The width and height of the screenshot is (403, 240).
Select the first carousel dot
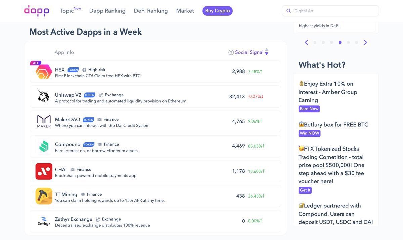click(x=315, y=43)
